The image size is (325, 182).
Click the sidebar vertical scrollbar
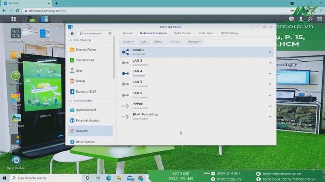114,58
